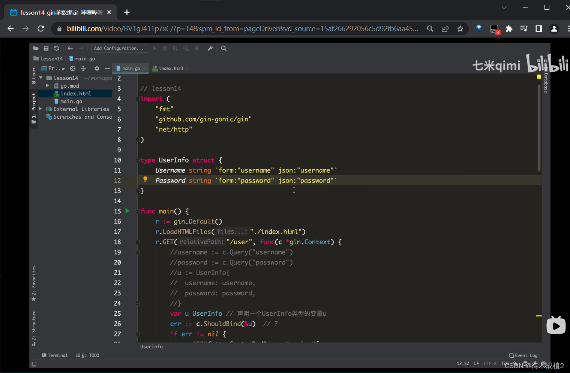Screen dimensions: 570x373
Task: Expand the go.mod tree node
Action: [x=47, y=86]
